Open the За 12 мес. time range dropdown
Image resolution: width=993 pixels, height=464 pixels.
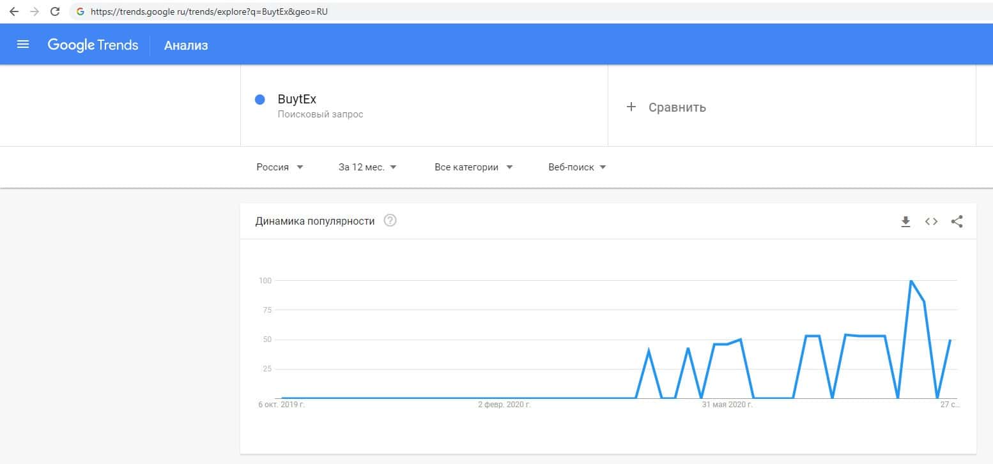coord(367,167)
